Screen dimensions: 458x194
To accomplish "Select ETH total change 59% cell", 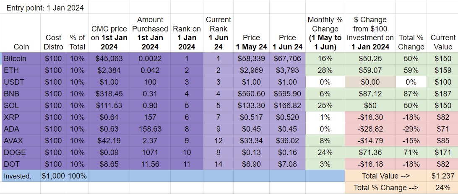I will tap(411, 70).
